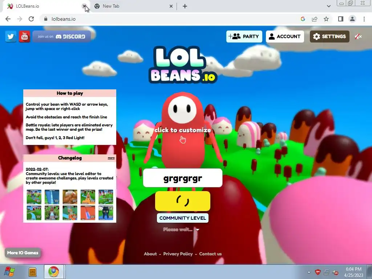Open fifth community level thumbnail in top row
Viewport: 372px width, 279px height.
[x=106, y=197]
